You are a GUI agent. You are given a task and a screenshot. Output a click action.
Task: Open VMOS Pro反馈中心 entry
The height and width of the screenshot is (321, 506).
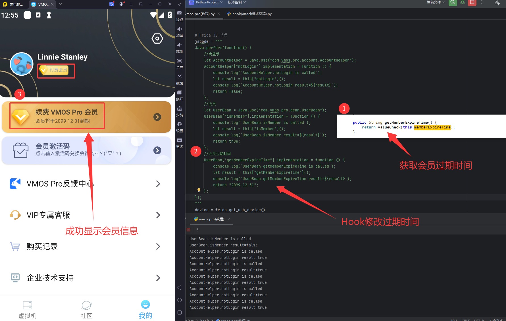[86, 184]
